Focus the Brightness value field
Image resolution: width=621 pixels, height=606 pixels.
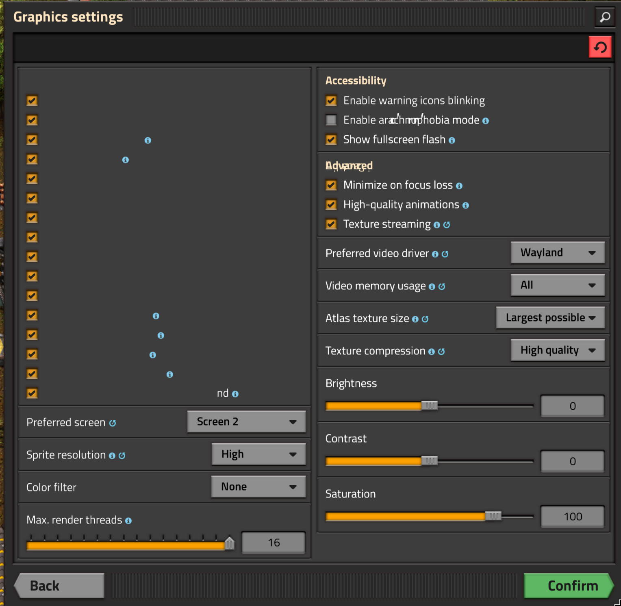pos(572,406)
